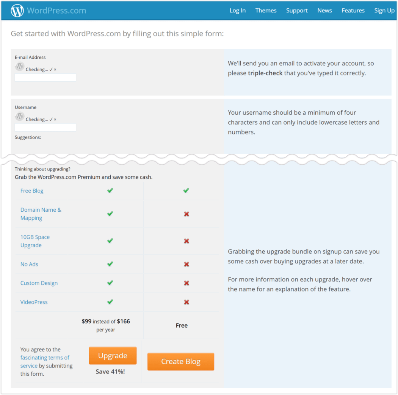Click the red X for 10GB Space Upgrade
The width and height of the screenshot is (398, 395).
[x=186, y=241]
